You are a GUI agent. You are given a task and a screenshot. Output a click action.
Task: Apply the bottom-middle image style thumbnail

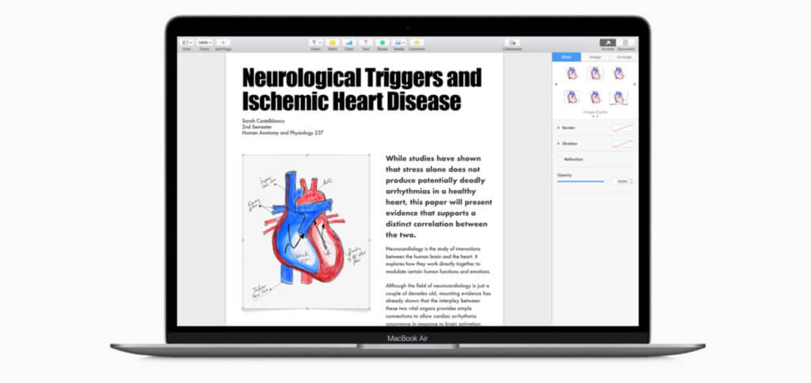point(596,97)
